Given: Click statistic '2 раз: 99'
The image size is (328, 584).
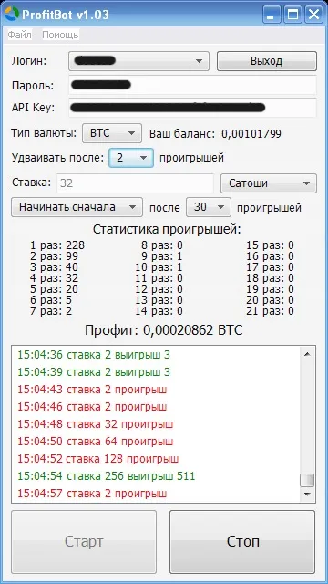Looking at the screenshot, I should coord(55,256).
